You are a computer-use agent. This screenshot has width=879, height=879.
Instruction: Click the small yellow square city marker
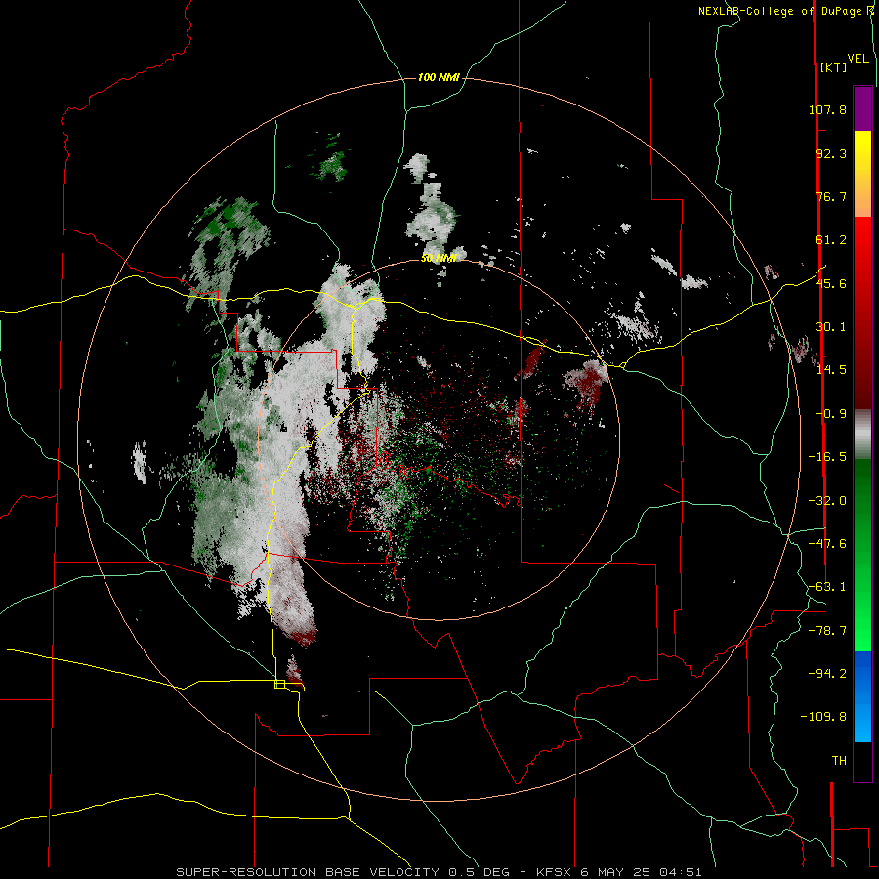279,684
